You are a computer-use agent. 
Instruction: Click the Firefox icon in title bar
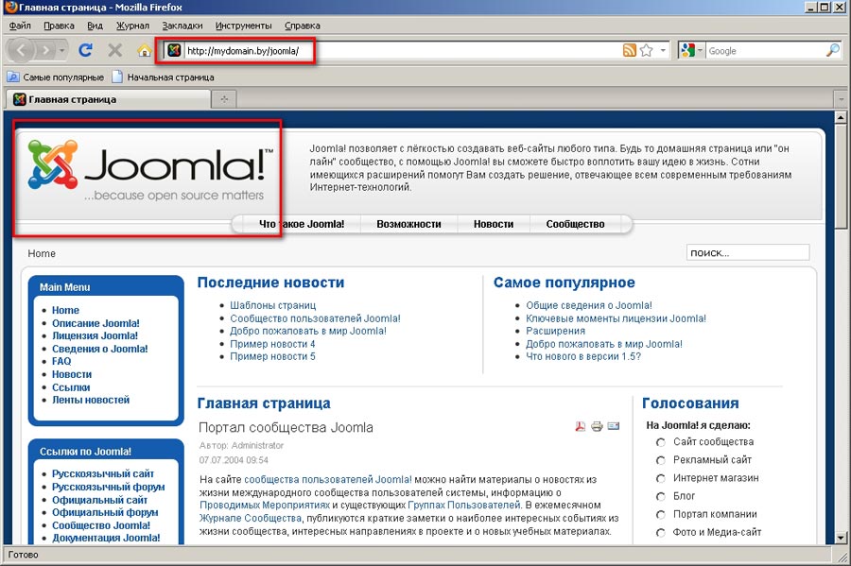pyautogui.click(x=10, y=7)
